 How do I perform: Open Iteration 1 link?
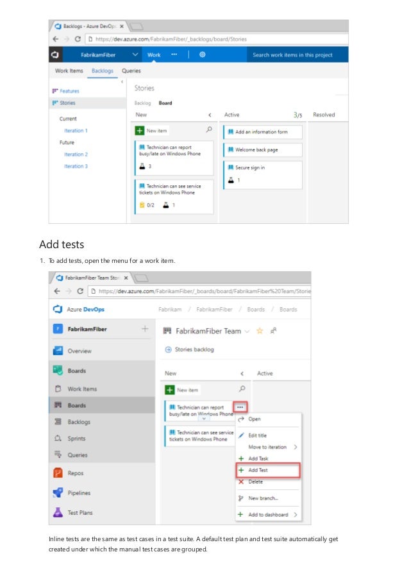point(76,131)
